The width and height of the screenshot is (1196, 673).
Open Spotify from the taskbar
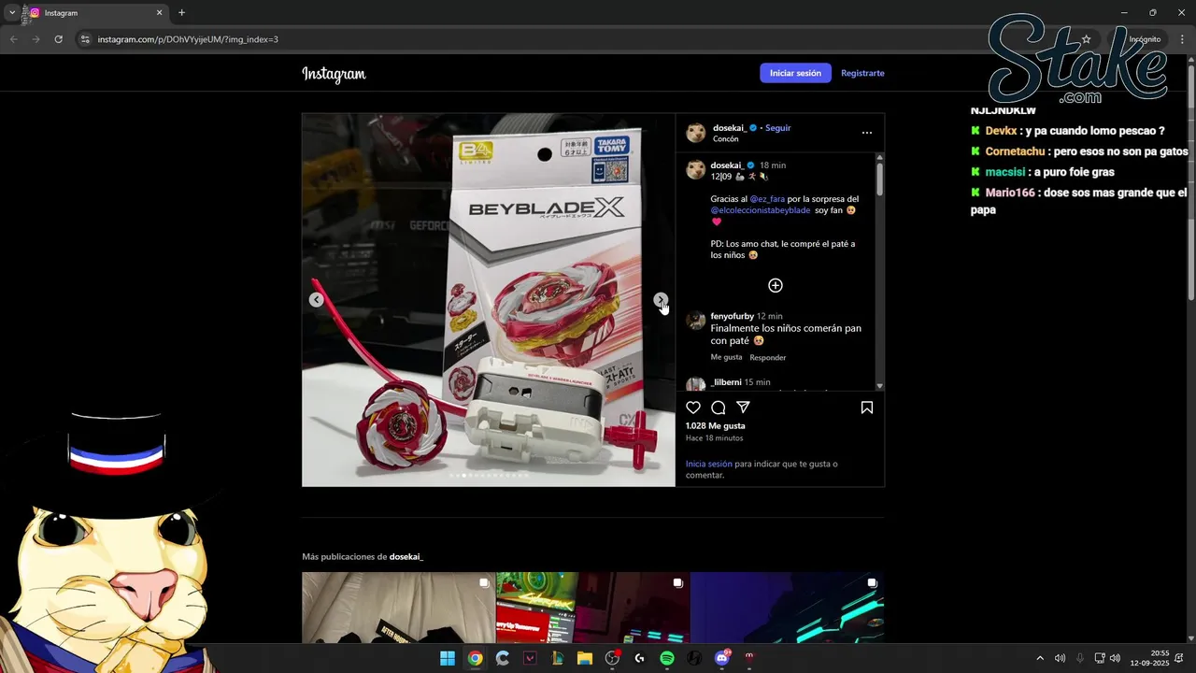(x=667, y=658)
